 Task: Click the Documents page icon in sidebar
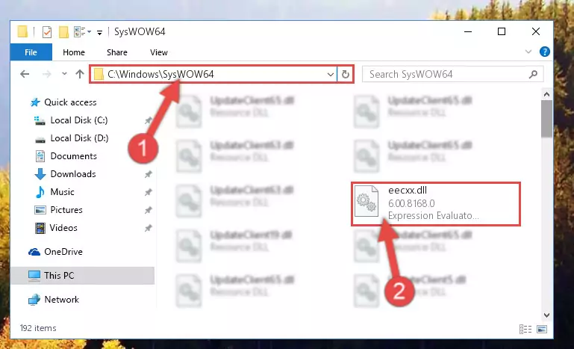[40, 156]
